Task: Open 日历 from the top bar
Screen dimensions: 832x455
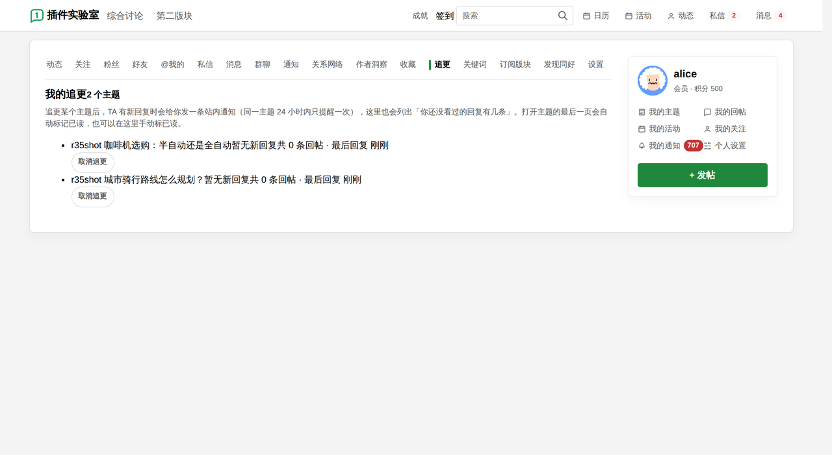Action: pyautogui.click(x=596, y=16)
